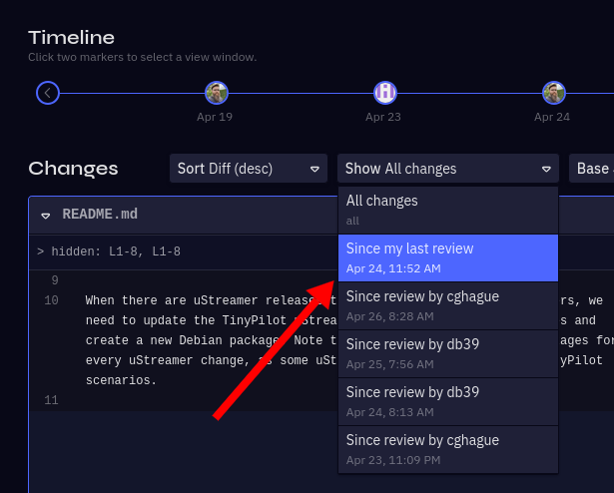Image resolution: width=614 pixels, height=493 pixels.
Task: Open the Base dropdown
Action: [591, 169]
